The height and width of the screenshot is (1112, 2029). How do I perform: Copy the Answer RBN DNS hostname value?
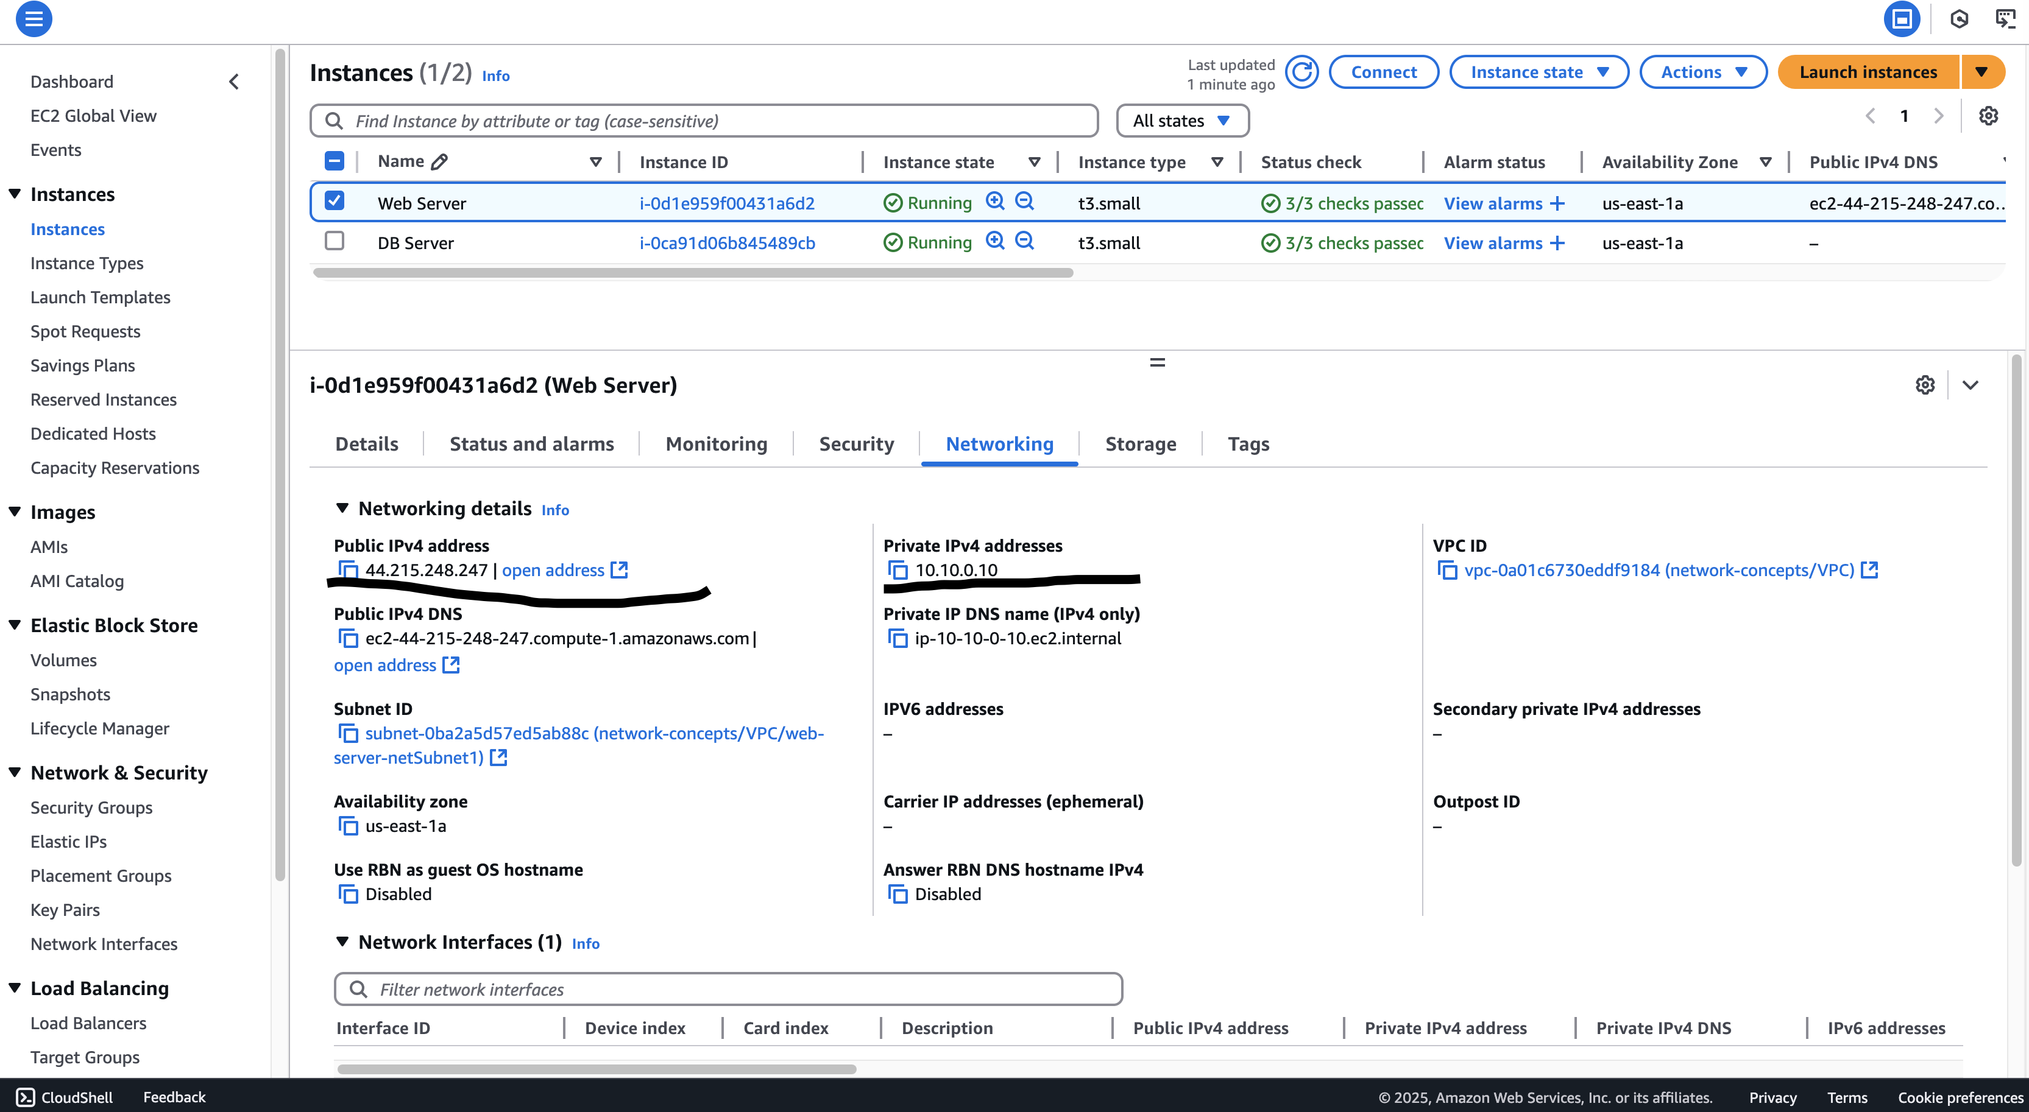coord(897,894)
